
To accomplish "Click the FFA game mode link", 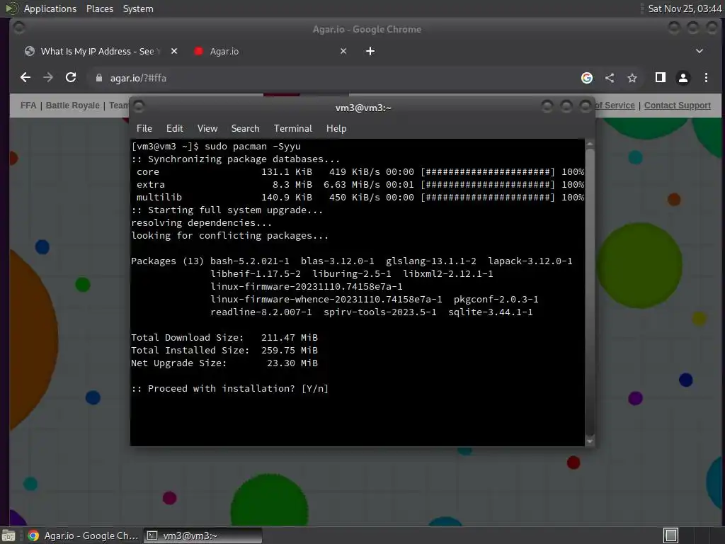I will (28, 106).
